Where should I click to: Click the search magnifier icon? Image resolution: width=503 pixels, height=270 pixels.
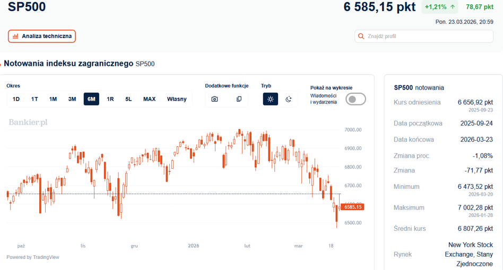(361, 36)
